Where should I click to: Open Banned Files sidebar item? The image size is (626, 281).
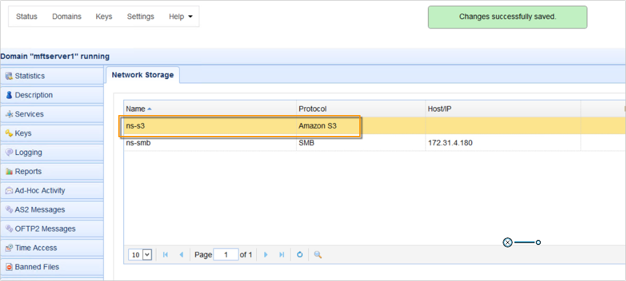coord(37,267)
